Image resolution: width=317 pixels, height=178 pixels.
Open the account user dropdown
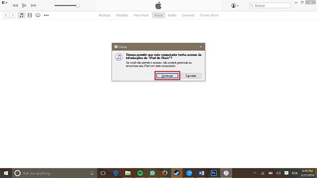[x=235, y=5]
